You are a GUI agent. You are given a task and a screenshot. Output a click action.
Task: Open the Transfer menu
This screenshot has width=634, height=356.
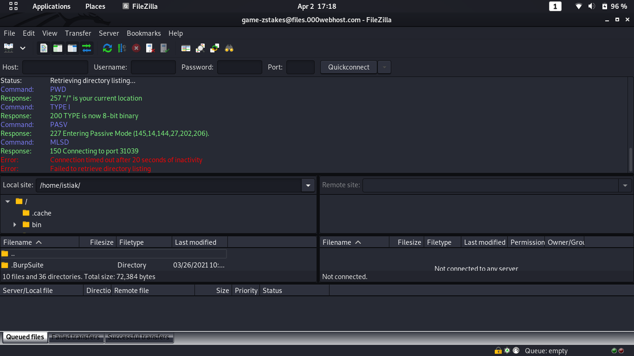(x=78, y=33)
